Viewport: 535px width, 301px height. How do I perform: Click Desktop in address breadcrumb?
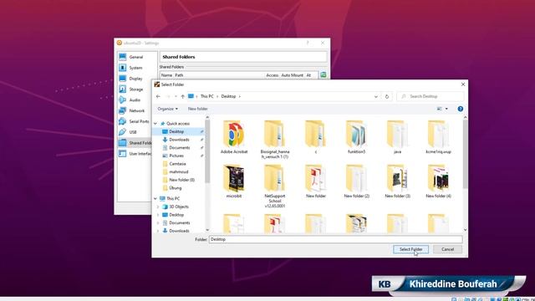(x=228, y=97)
